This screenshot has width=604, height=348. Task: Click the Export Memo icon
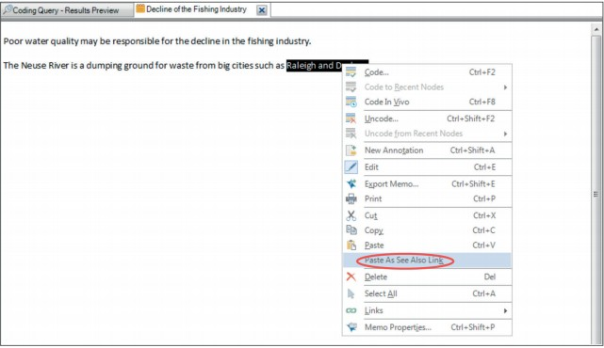click(351, 183)
